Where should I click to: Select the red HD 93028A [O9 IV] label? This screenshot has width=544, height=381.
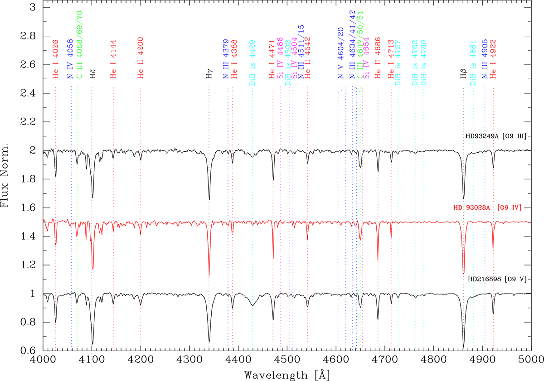[487, 207]
